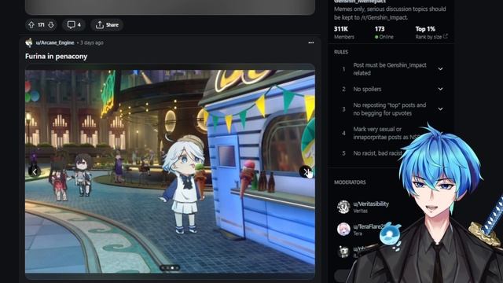Click the Top 1% rank text

tap(425, 29)
